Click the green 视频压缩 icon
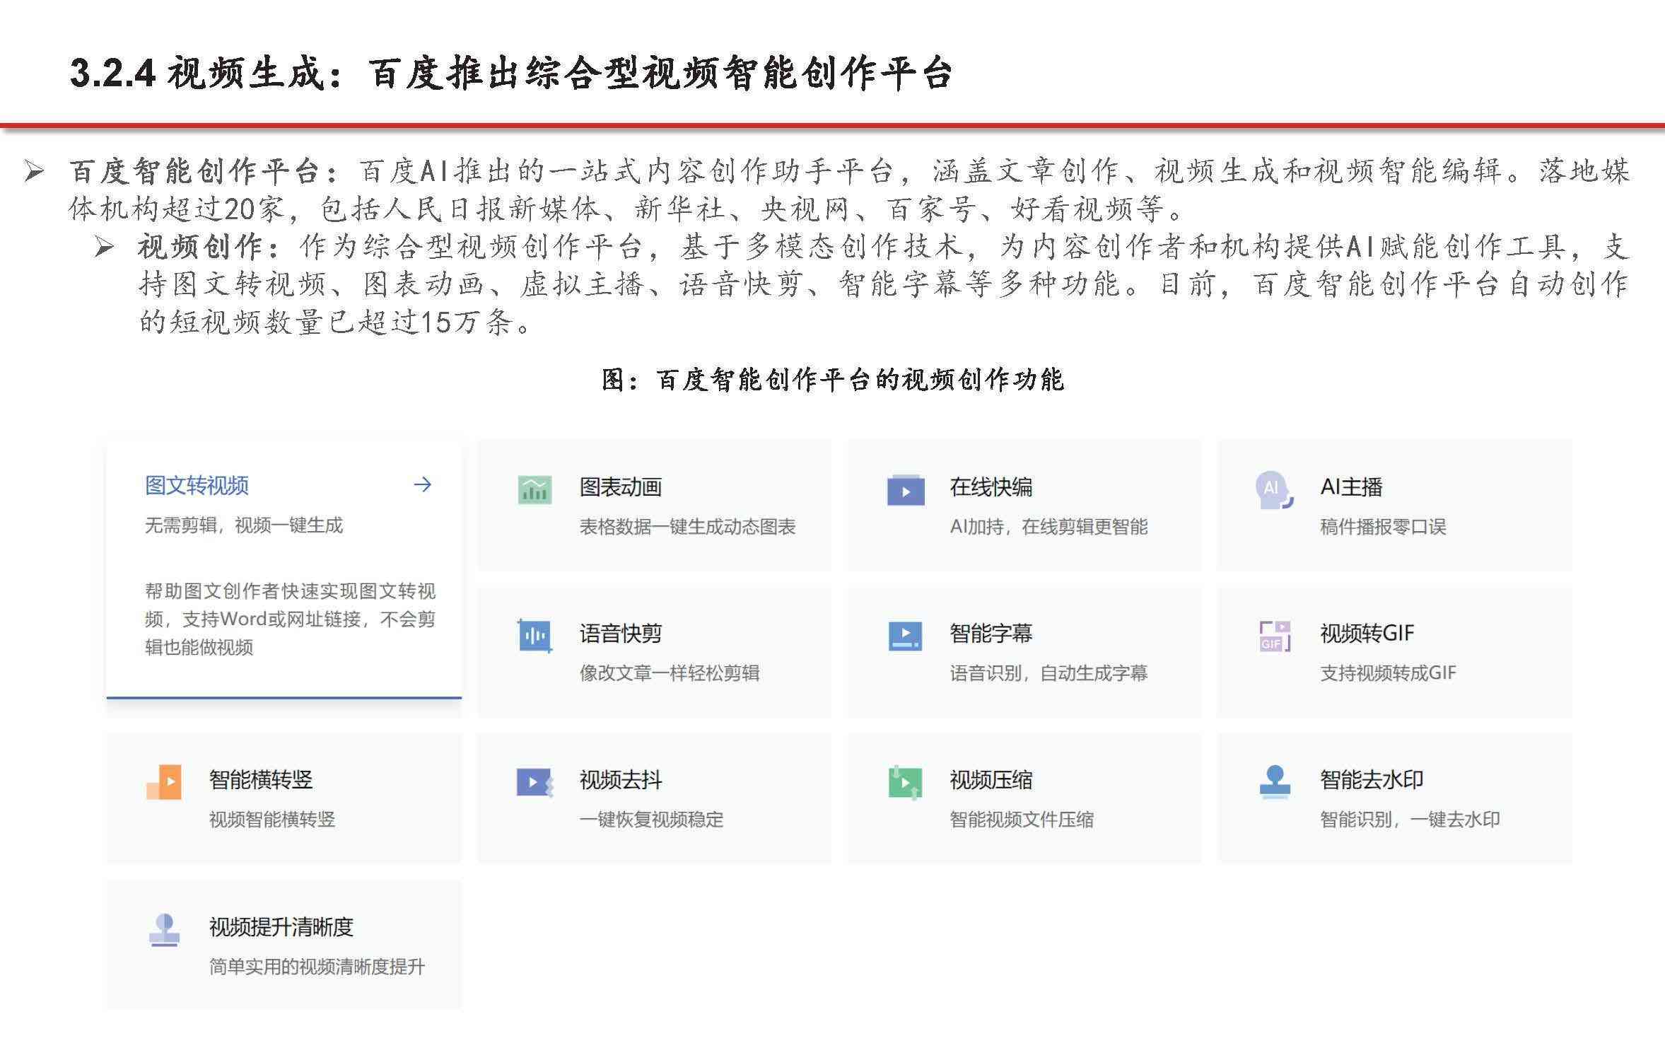Image resolution: width=1665 pixels, height=1048 pixels. click(905, 782)
